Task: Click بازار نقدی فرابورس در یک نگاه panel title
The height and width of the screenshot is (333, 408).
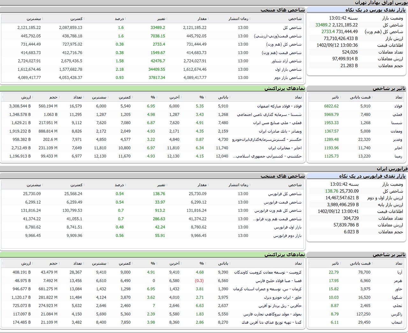Action: coord(372,176)
